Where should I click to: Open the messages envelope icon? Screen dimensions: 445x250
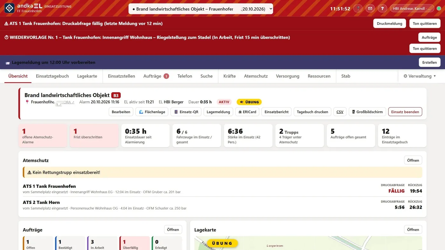[370, 9]
